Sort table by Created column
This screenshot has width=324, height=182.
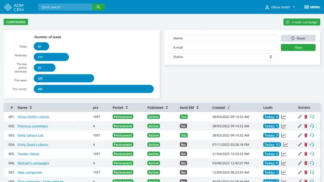221,108
